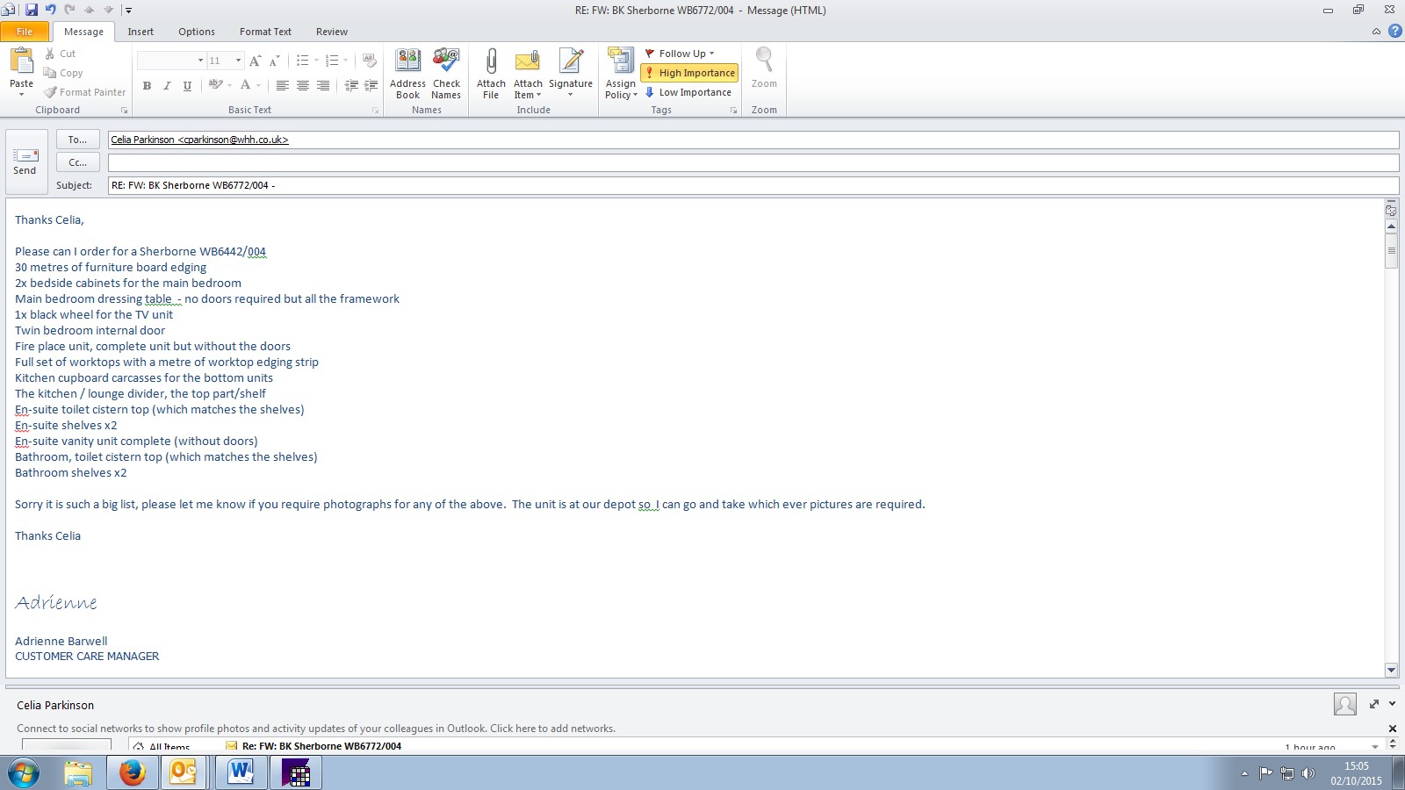Open Outlook Help question mark
This screenshot has width=1405, height=790.
[x=1394, y=31]
